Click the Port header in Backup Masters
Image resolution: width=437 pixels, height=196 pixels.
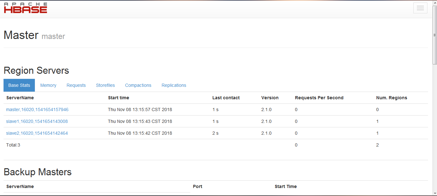[197, 186]
